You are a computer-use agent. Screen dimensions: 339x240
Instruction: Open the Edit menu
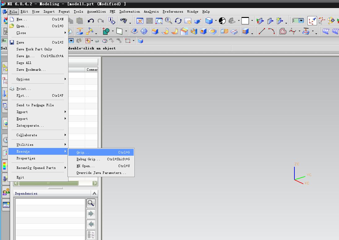(24, 12)
